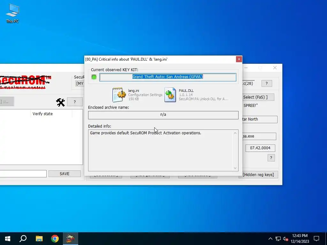Viewport: 327px width, 245px height.
Task: Click the Select (FaS) button
Action: coord(258,97)
